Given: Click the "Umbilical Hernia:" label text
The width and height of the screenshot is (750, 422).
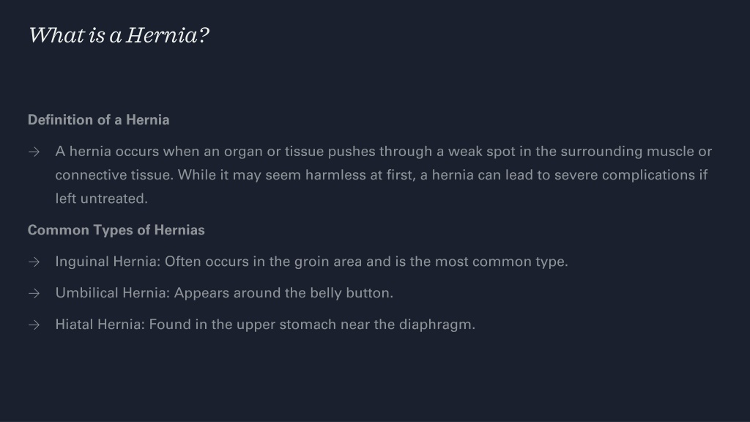Looking at the screenshot, I should [x=113, y=293].
